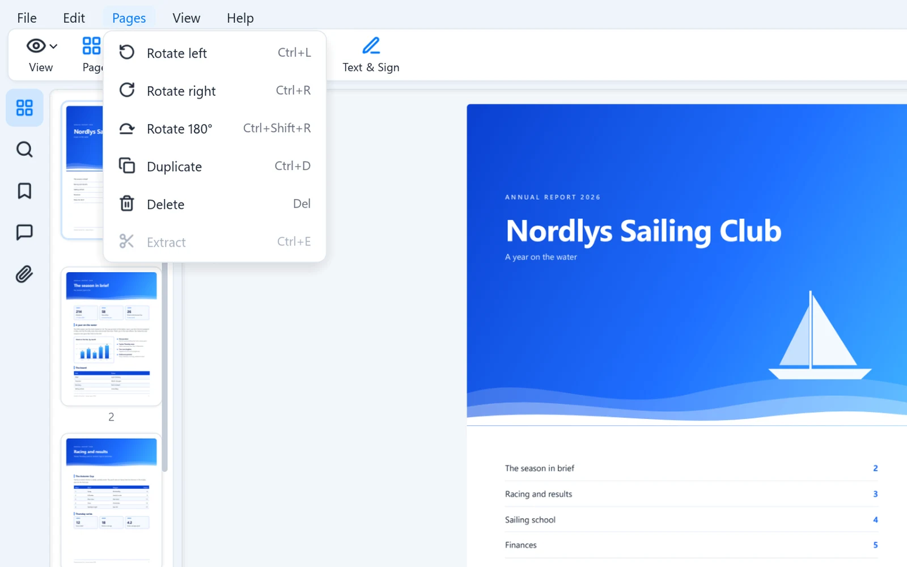Viewport: 907px width, 567px height.
Task: Click the Ctrl+D shortcut label
Action: [x=293, y=166]
